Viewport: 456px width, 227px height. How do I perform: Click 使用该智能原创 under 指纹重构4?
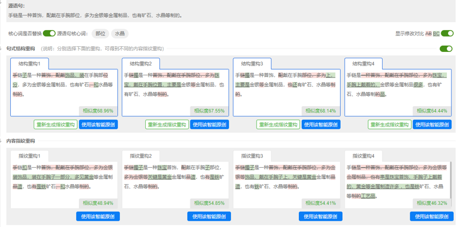(x=432, y=216)
